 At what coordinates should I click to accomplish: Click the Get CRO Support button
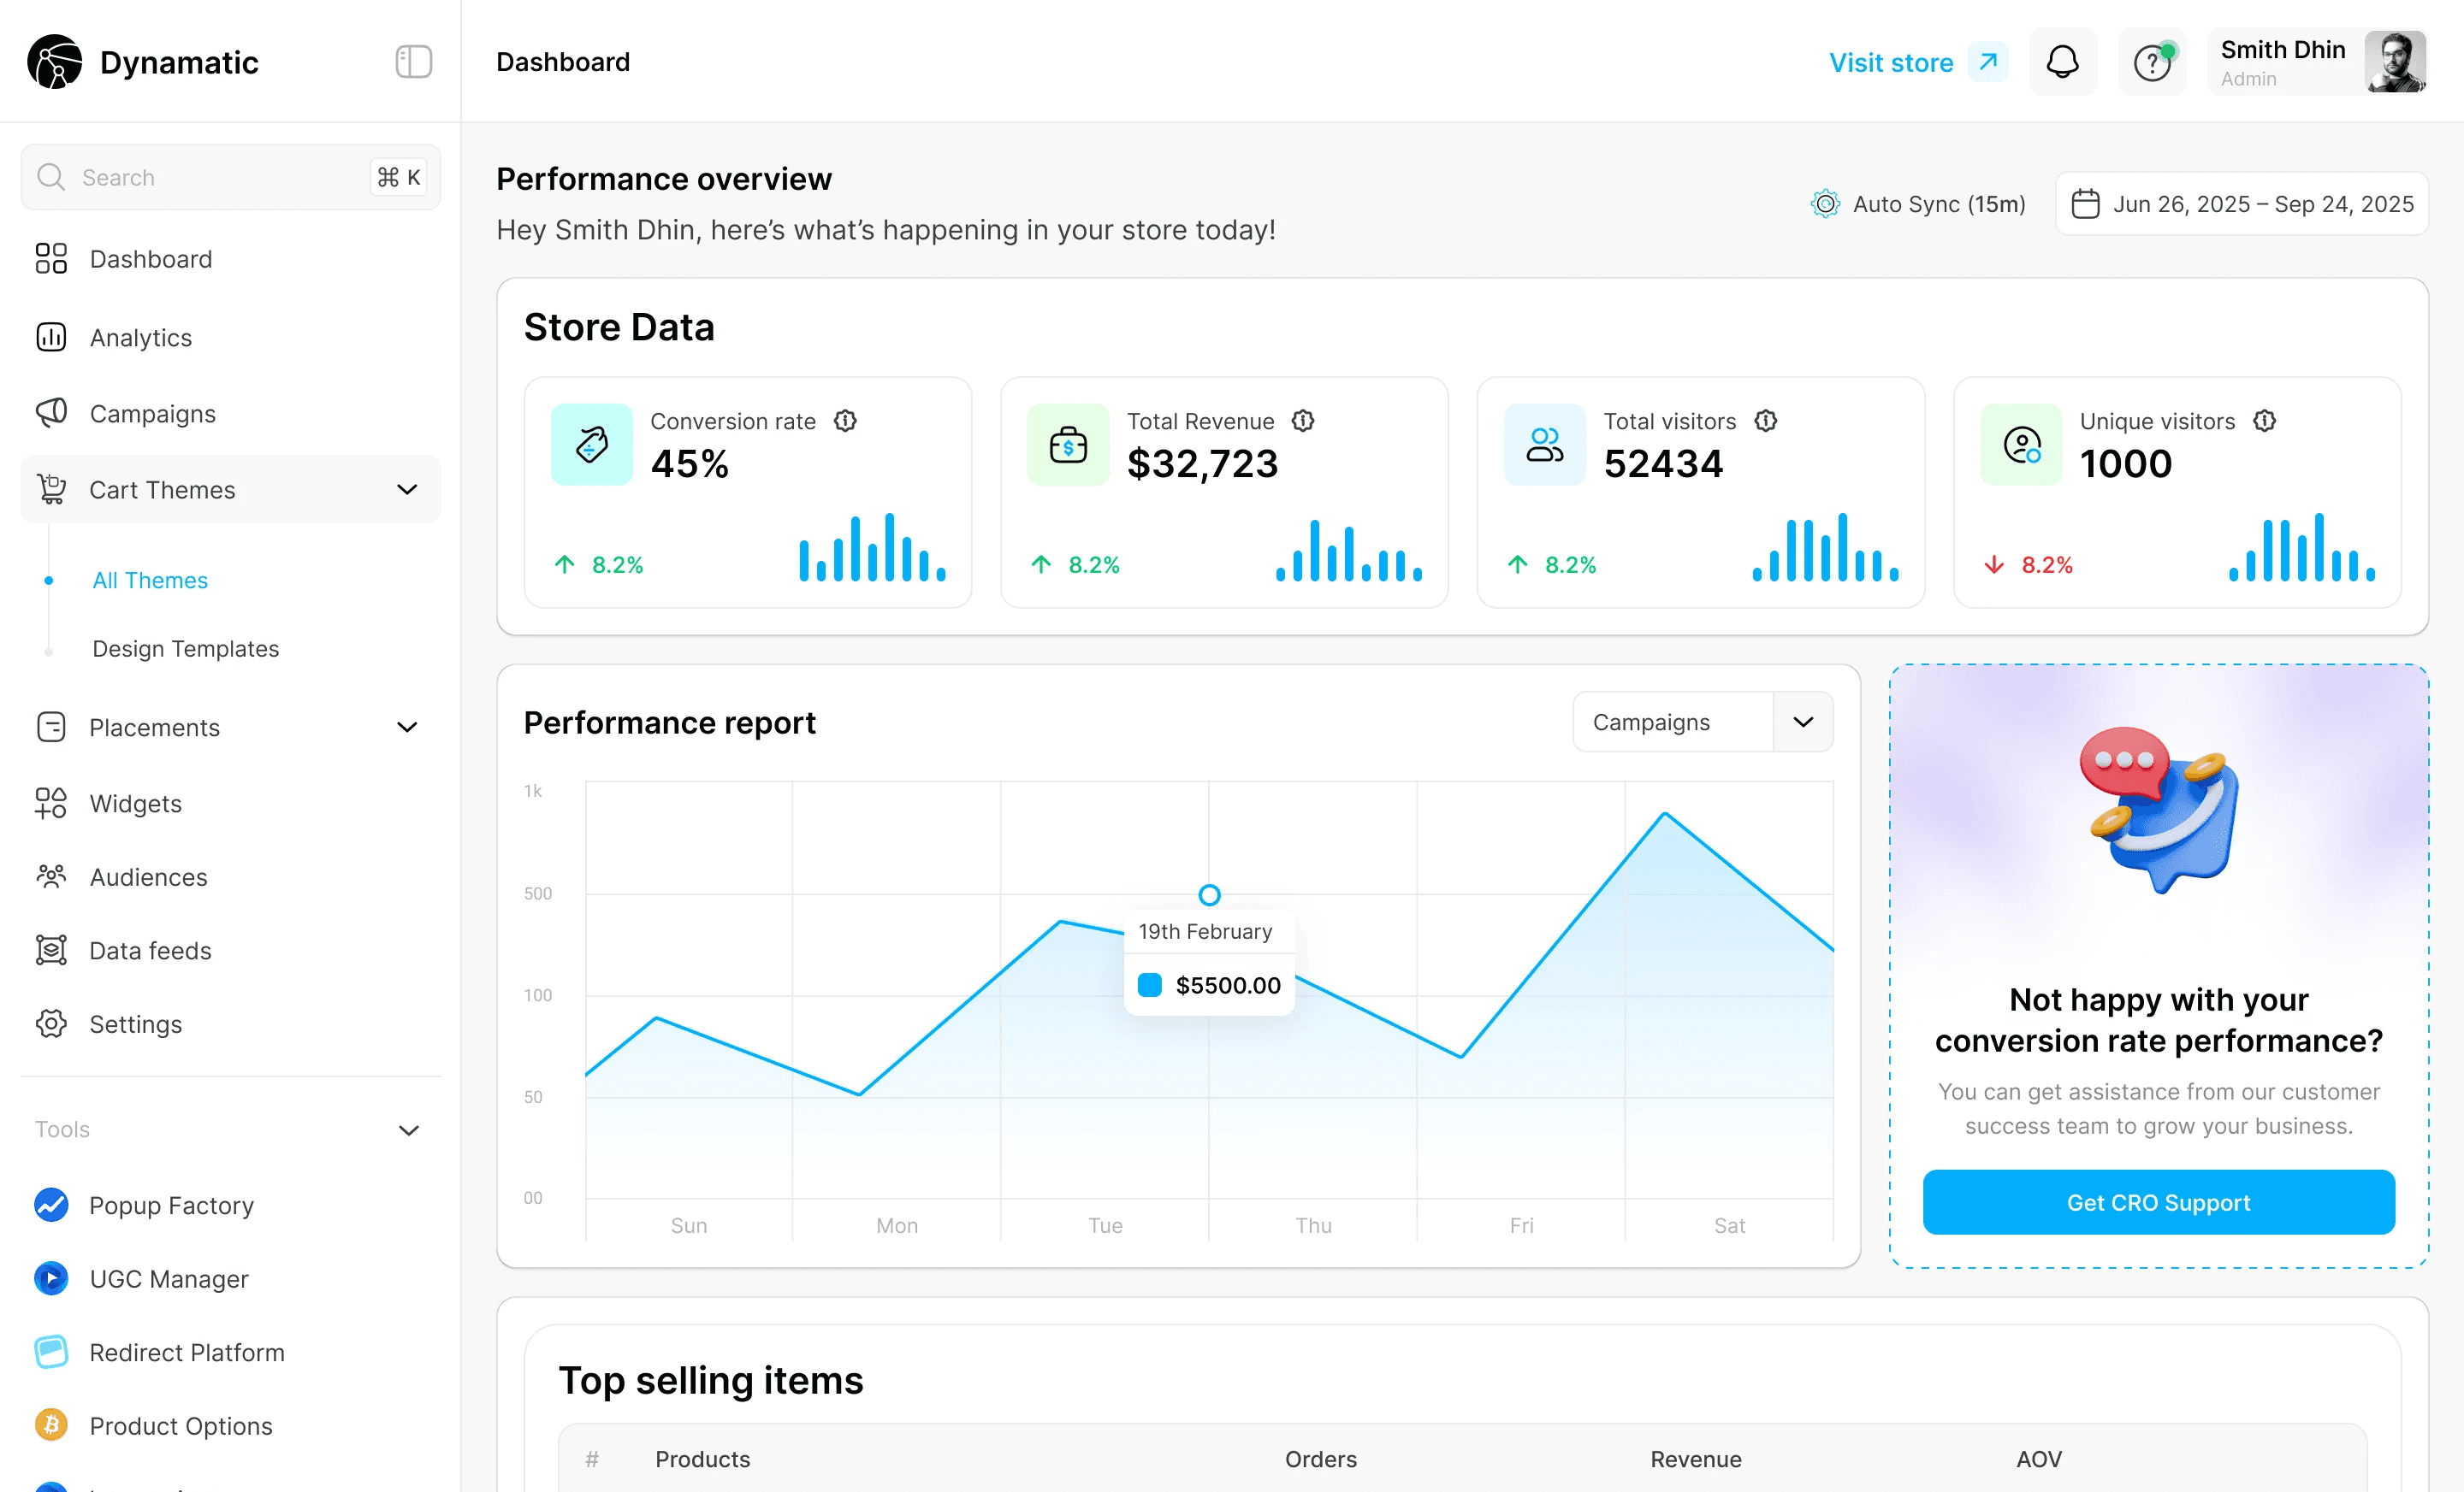(x=2158, y=1202)
